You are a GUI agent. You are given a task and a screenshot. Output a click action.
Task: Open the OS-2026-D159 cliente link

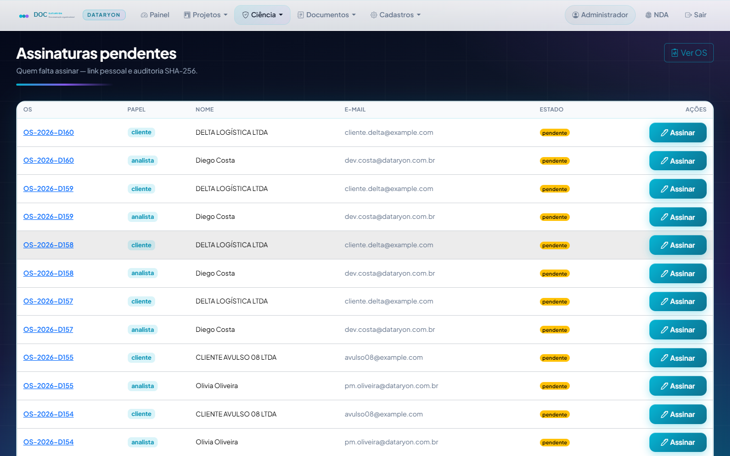coord(48,188)
